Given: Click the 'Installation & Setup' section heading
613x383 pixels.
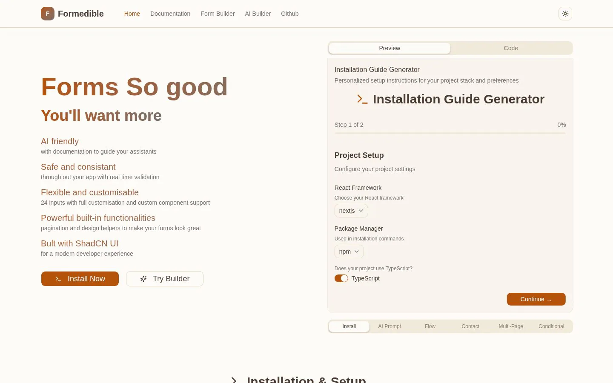Looking at the screenshot, I should pos(306,380).
